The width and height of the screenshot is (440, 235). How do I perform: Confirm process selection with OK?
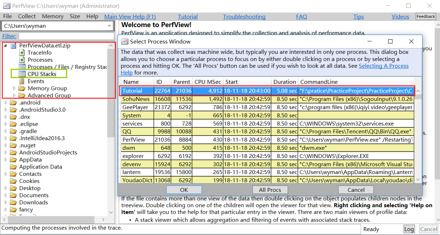pos(184,190)
